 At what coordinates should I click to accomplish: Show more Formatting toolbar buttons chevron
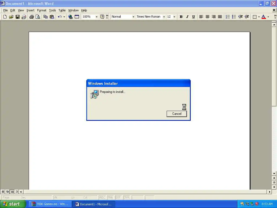pos(275,17)
